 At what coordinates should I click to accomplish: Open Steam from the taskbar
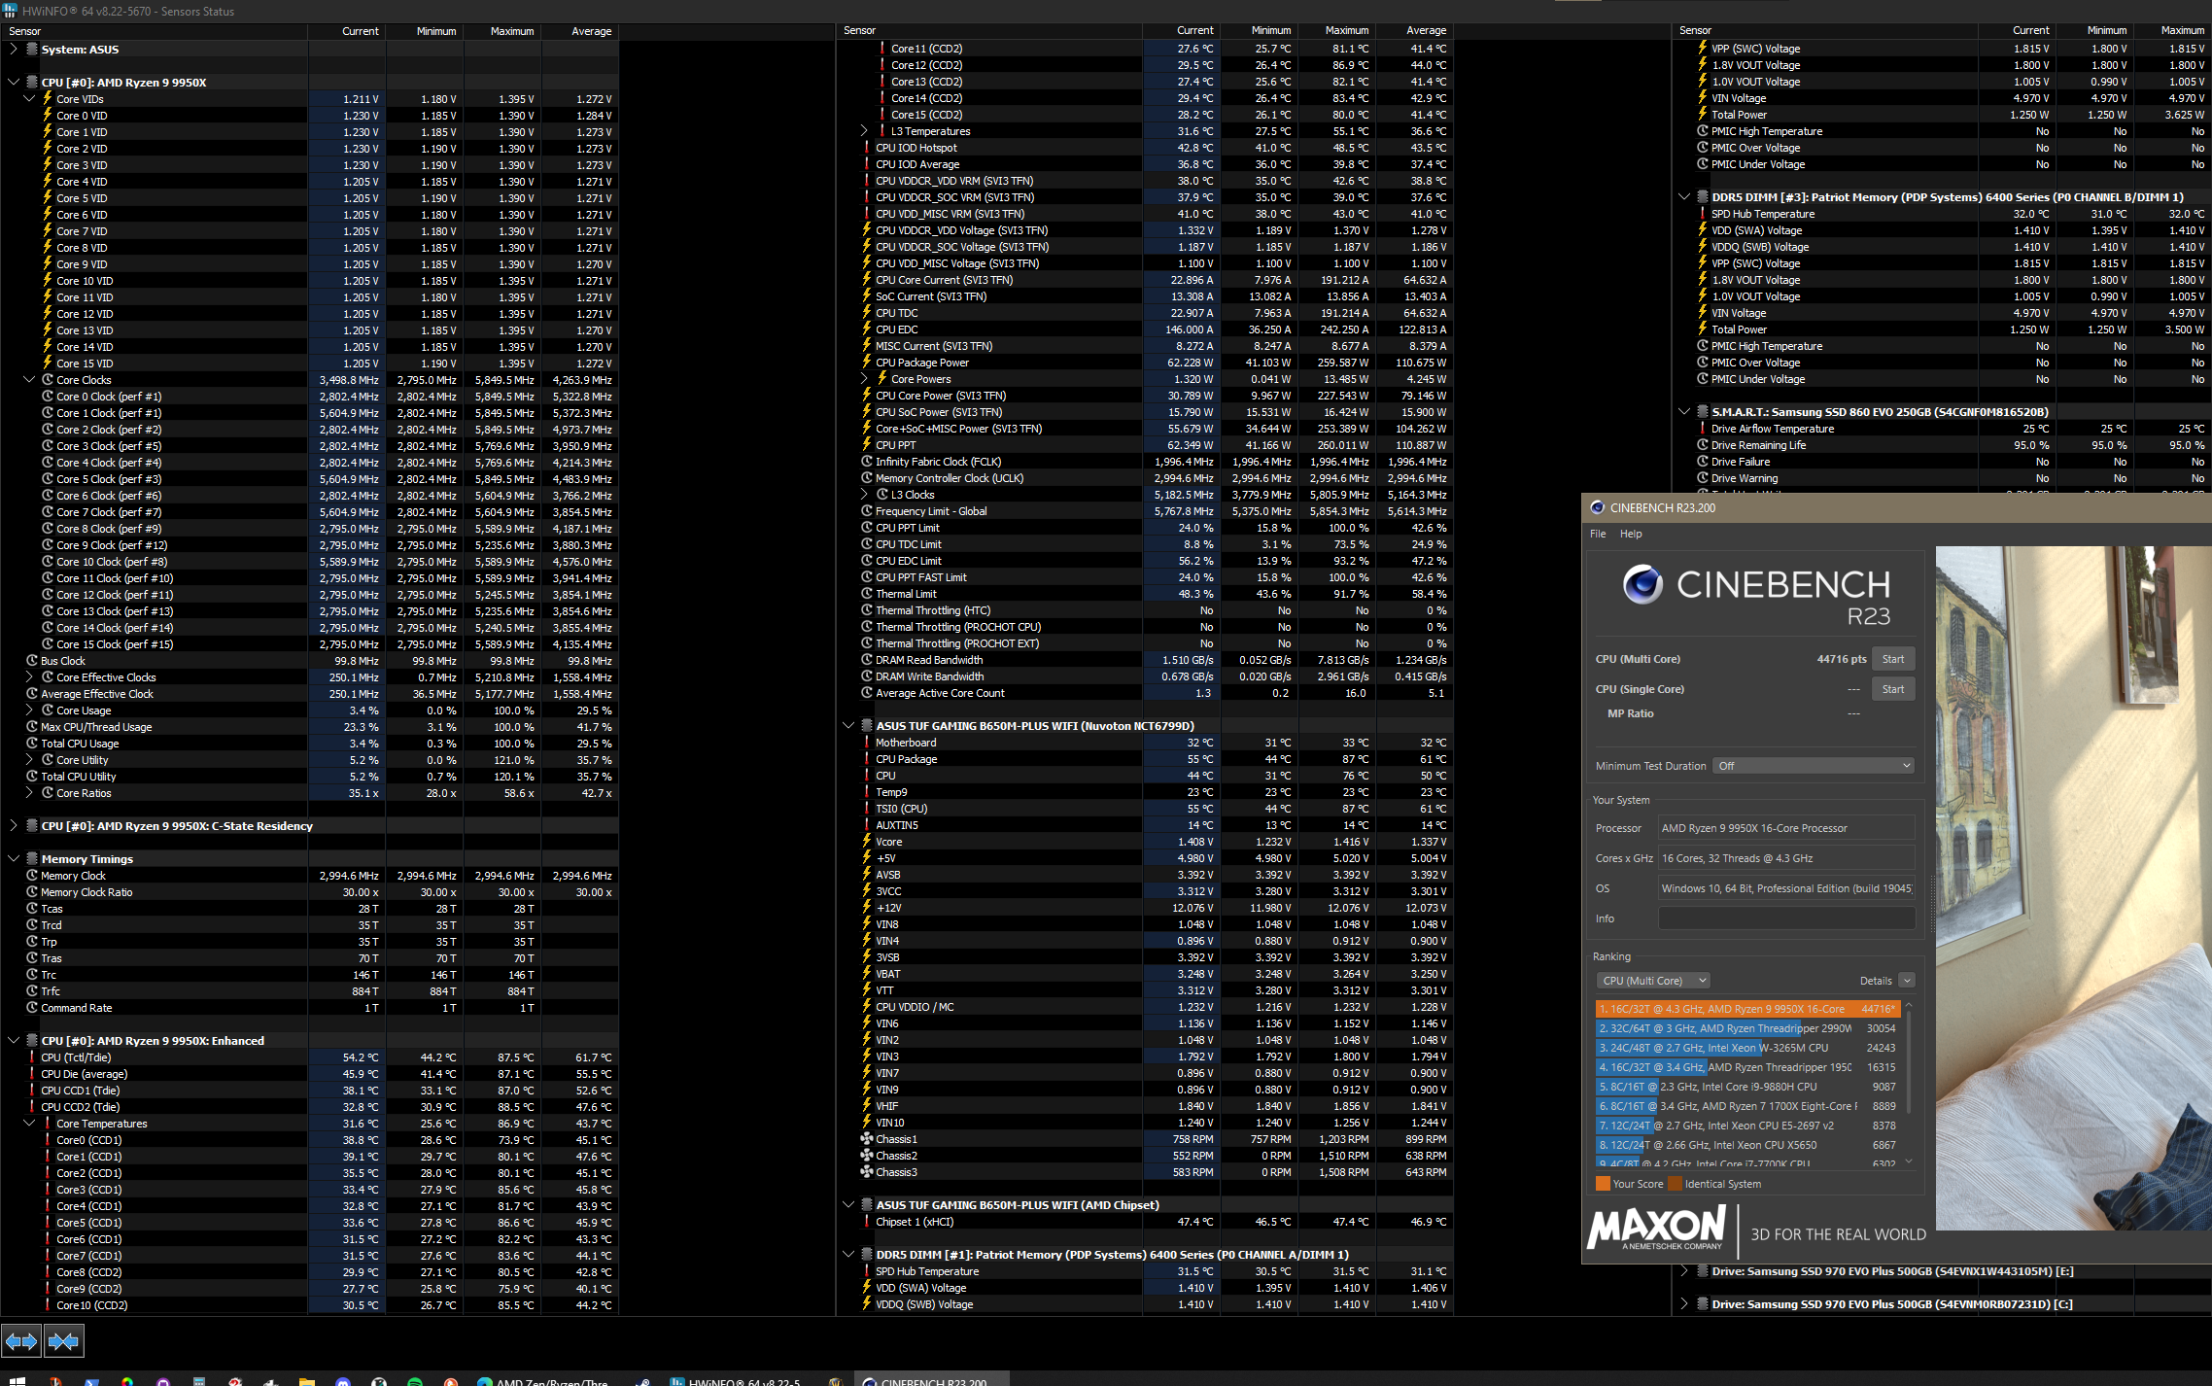tap(642, 1381)
